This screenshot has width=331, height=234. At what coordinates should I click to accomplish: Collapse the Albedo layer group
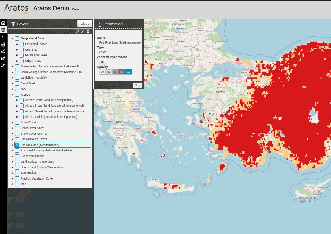(x=12, y=95)
